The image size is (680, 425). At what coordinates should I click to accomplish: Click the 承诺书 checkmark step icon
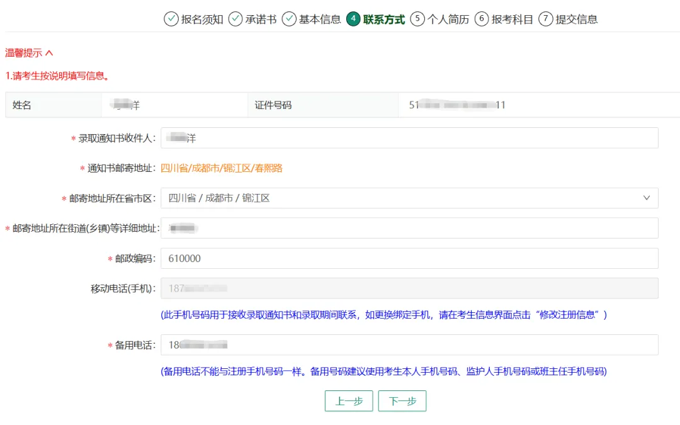[235, 19]
